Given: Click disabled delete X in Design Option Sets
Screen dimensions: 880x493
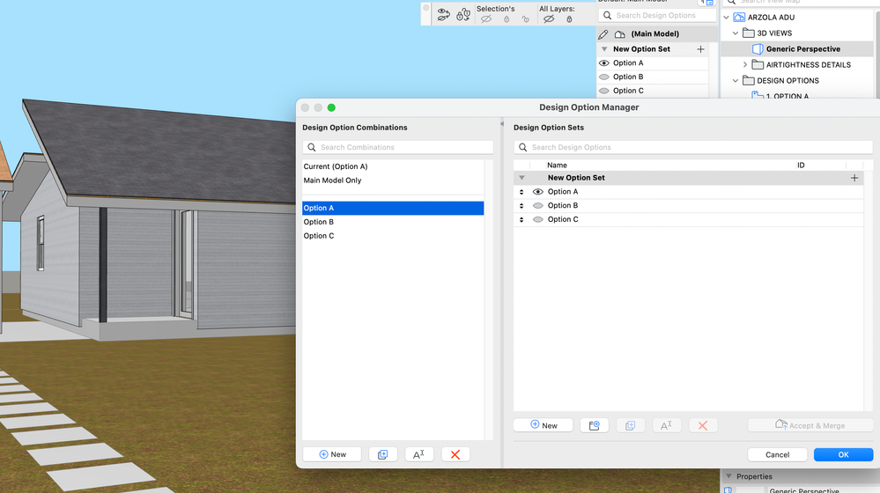Looking at the screenshot, I should pyautogui.click(x=703, y=426).
